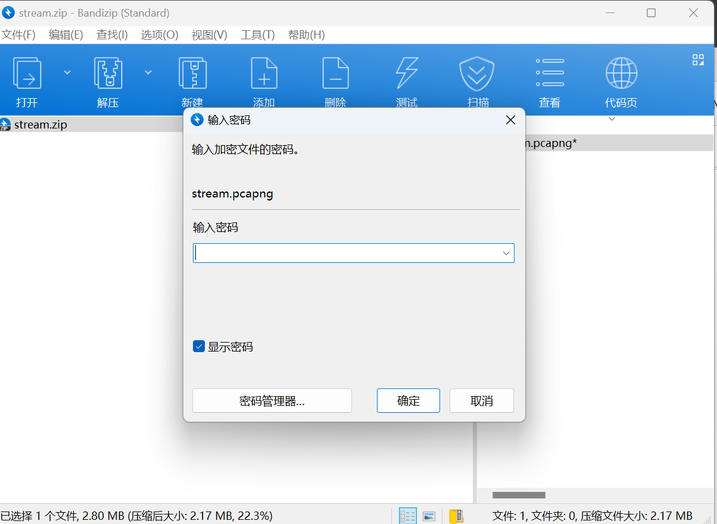Viewport: 717px width, 524px height.
Task: Open the 查找(I) menu
Action: click(x=112, y=34)
